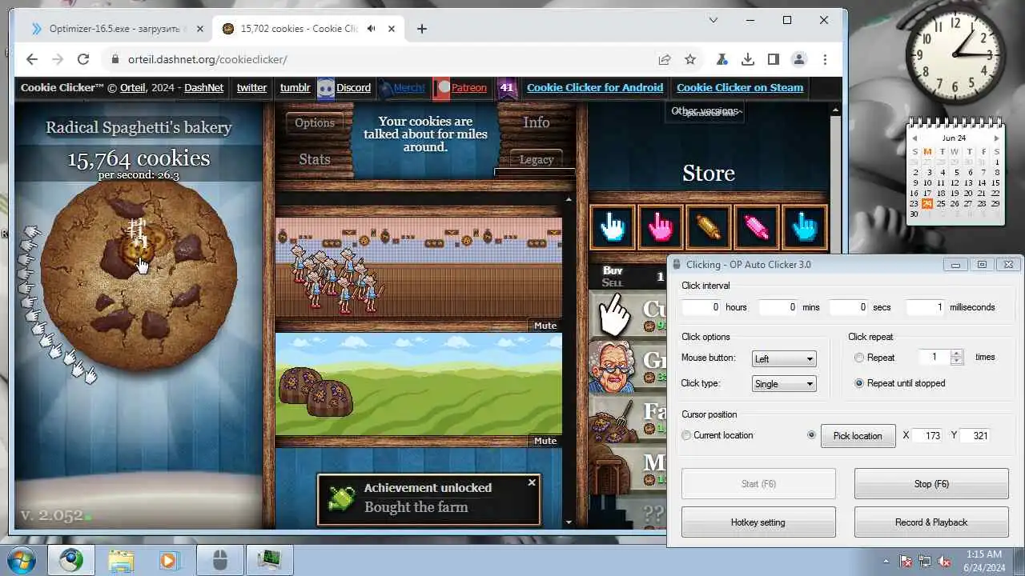Open Windows Start menu
Image resolution: width=1025 pixels, height=576 pixels.
[x=21, y=560]
